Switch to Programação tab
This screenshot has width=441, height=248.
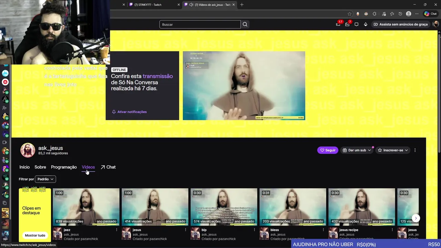pos(64,167)
